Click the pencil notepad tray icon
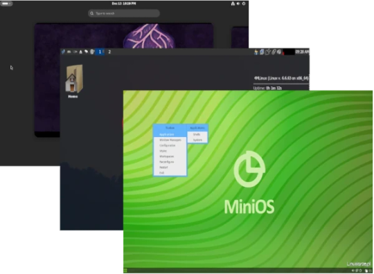The width and height of the screenshot is (374, 274). tap(267, 52)
